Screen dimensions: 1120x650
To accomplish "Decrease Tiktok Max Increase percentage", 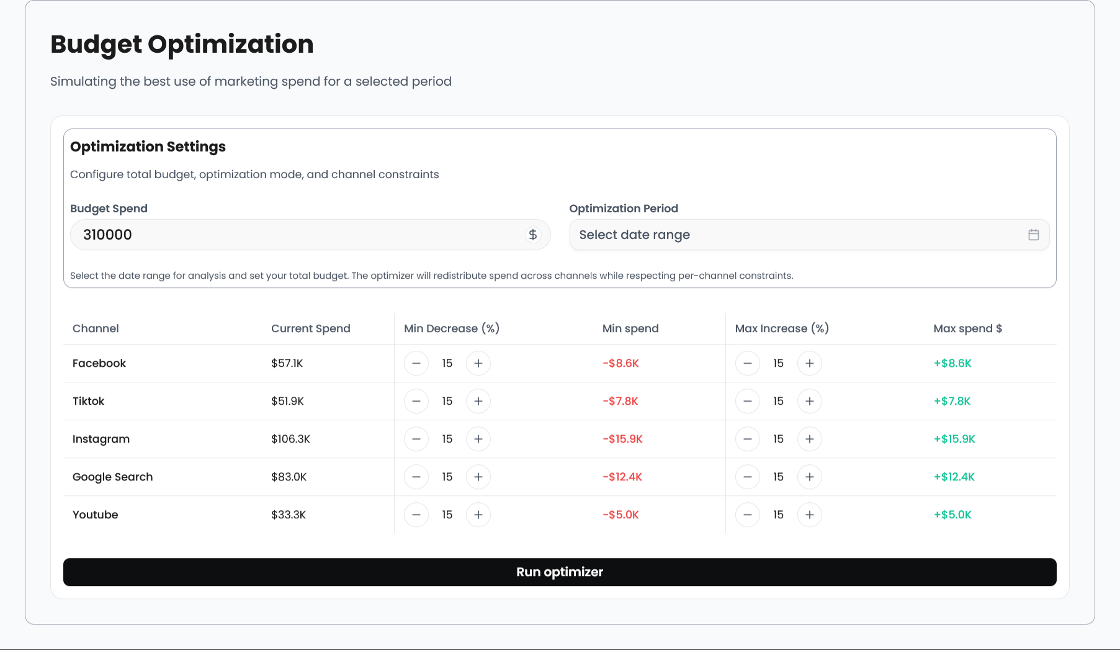I will [x=748, y=401].
